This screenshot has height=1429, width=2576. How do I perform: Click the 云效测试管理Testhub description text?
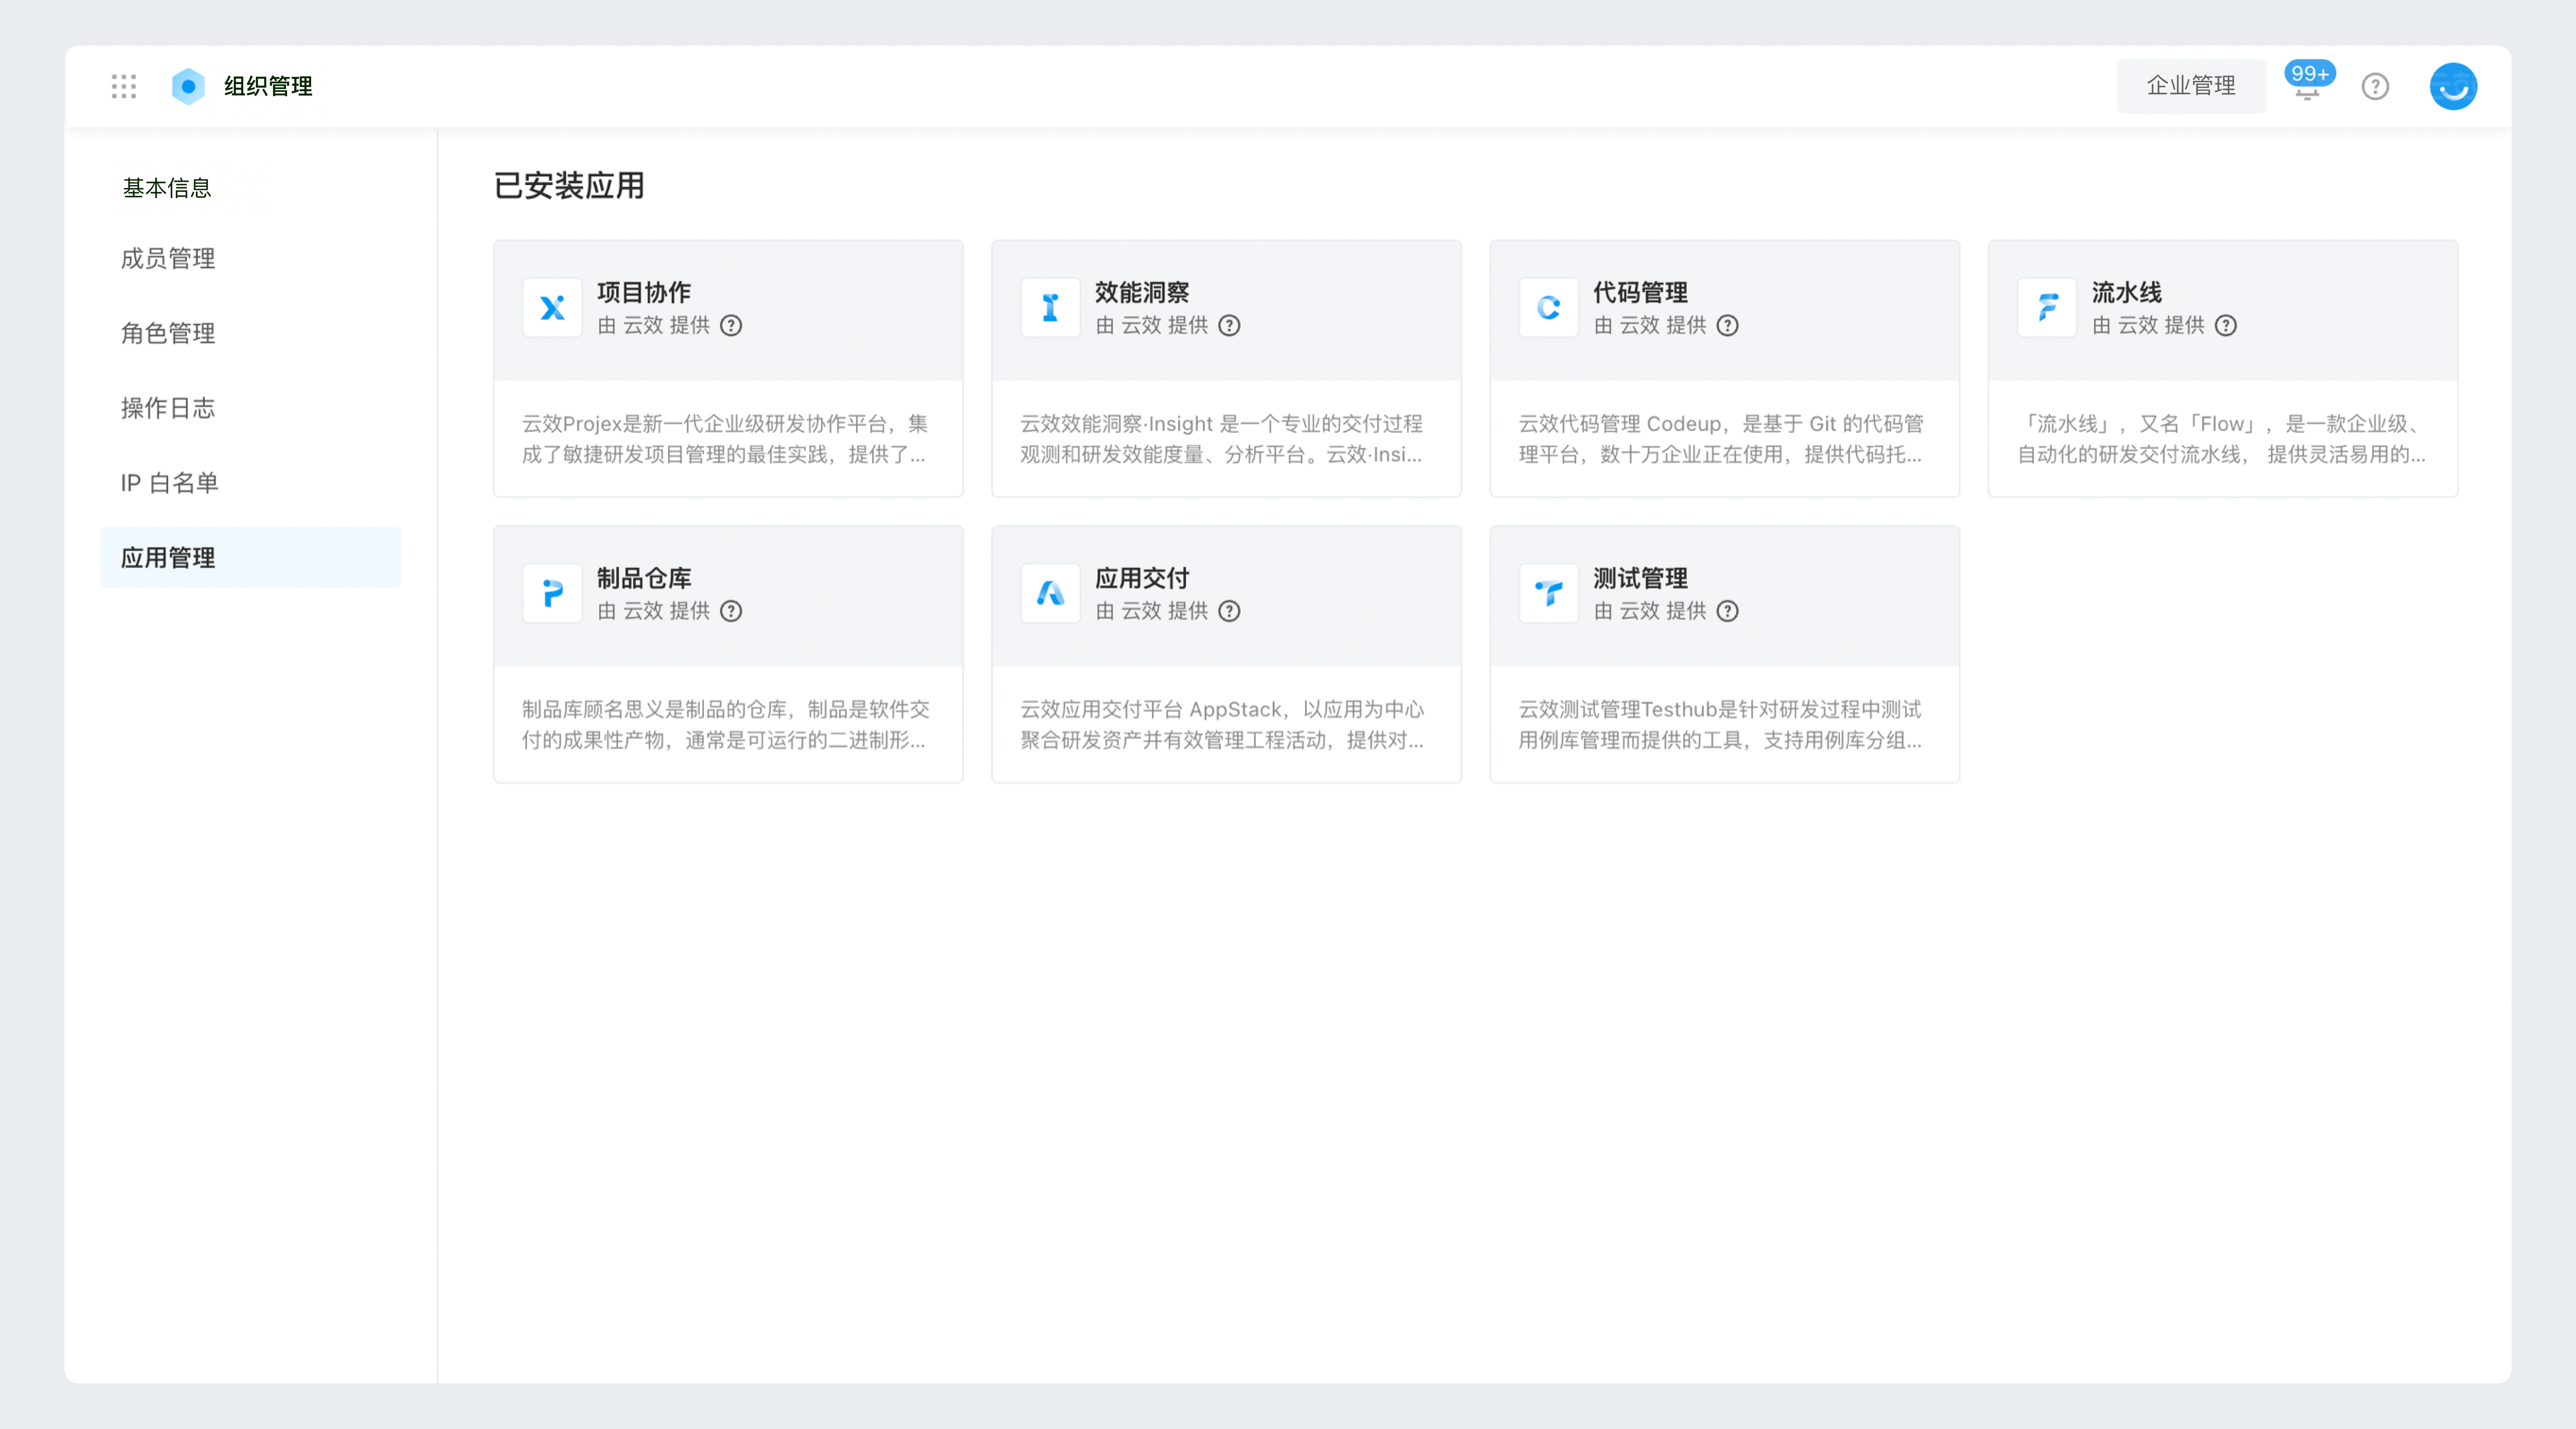point(1720,725)
